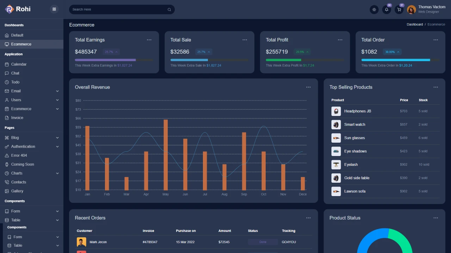Click Total Earnings 25.7% badge
Viewport: 451px width, 253px height.
tap(111, 52)
